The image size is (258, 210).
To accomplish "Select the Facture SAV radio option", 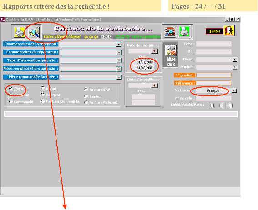I will (x=86, y=90).
